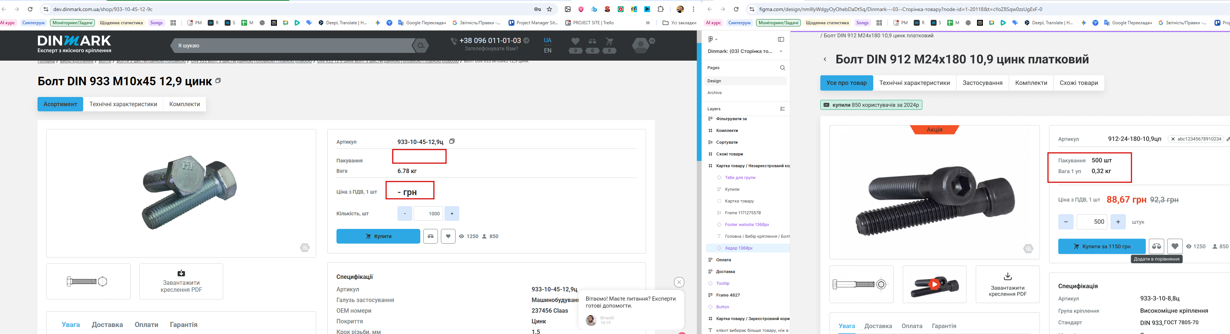Viewport: 1230px width, 334px height.
Task: Open the Chrome three-dot menu in left window
Action: 693,9
